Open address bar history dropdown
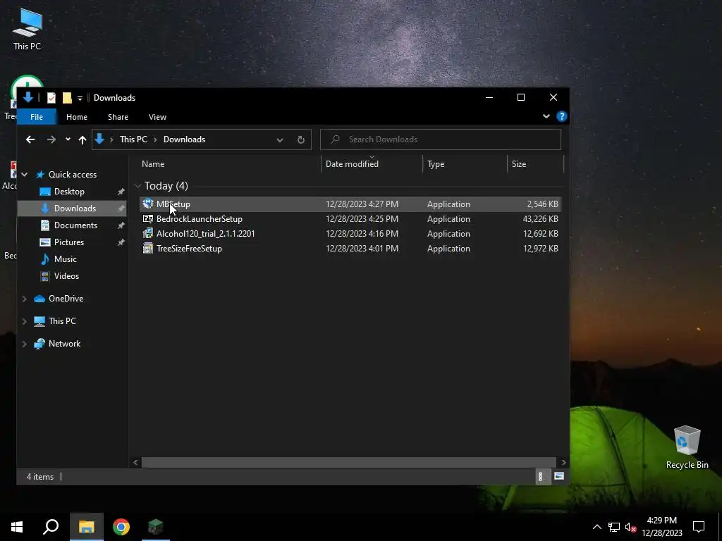Image resolution: width=722 pixels, height=541 pixels. 279,140
